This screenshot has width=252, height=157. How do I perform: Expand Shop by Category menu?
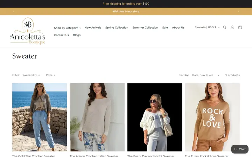(x=67, y=28)
